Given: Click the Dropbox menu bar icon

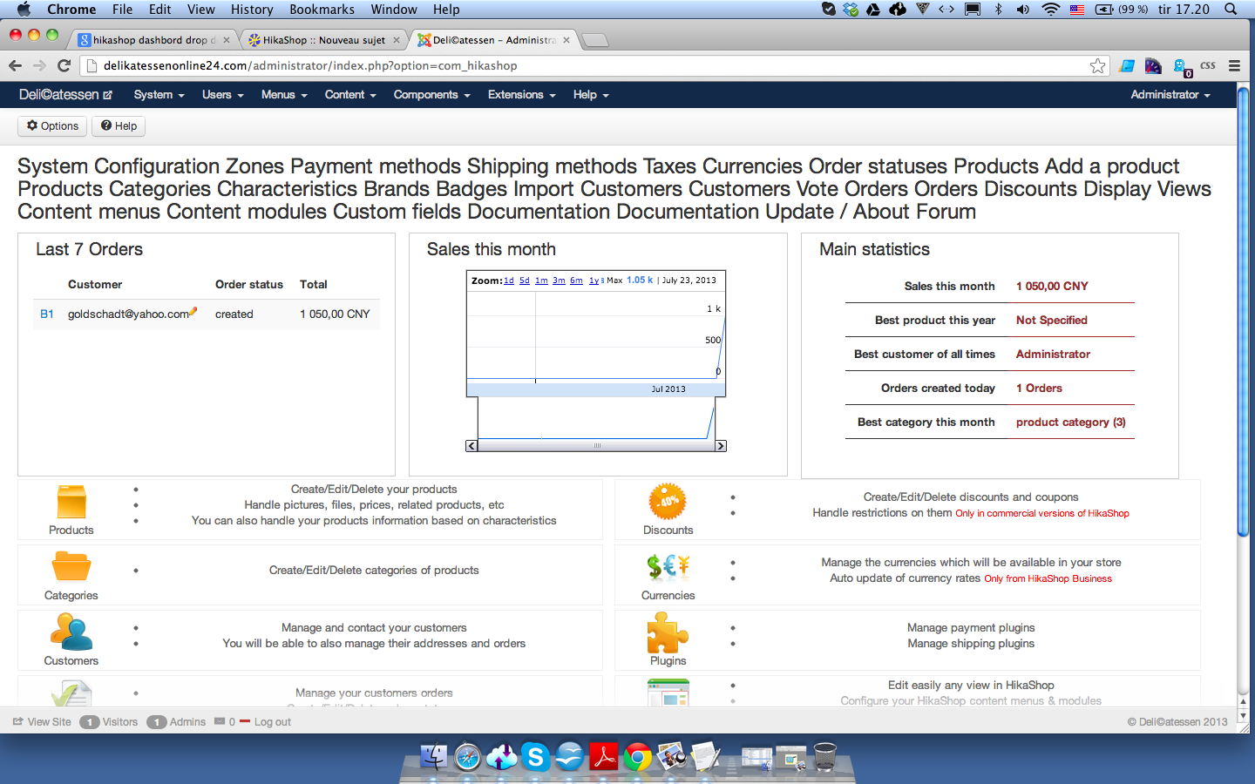Looking at the screenshot, I should [850, 10].
